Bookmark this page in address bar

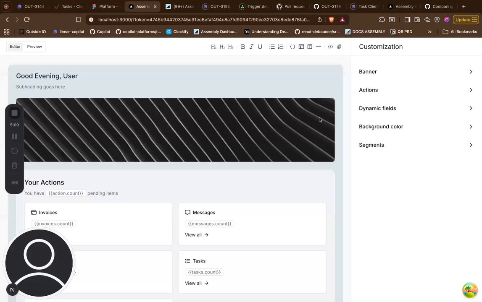pyautogui.click(x=79, y=20)
